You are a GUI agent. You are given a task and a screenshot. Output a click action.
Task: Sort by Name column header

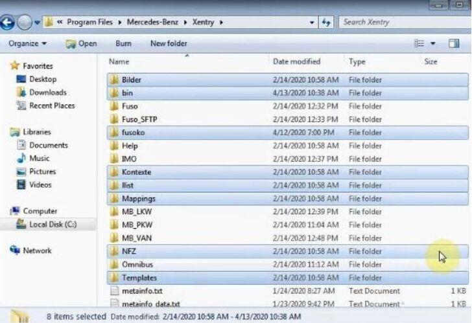(x=119, y=61)
